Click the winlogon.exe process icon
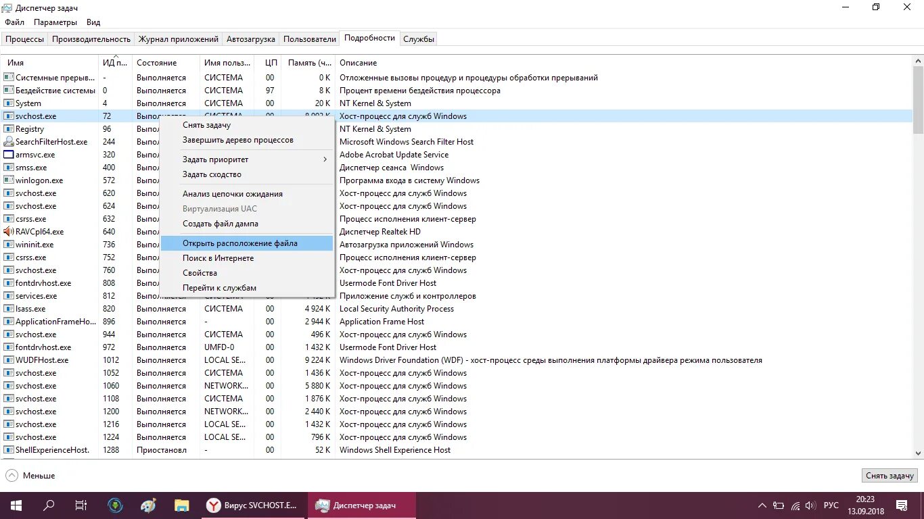 tap(9, 180)
